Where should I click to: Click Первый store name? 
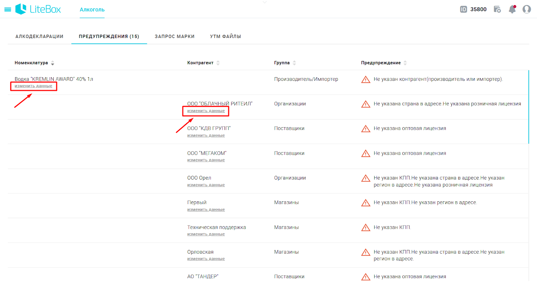197,203
